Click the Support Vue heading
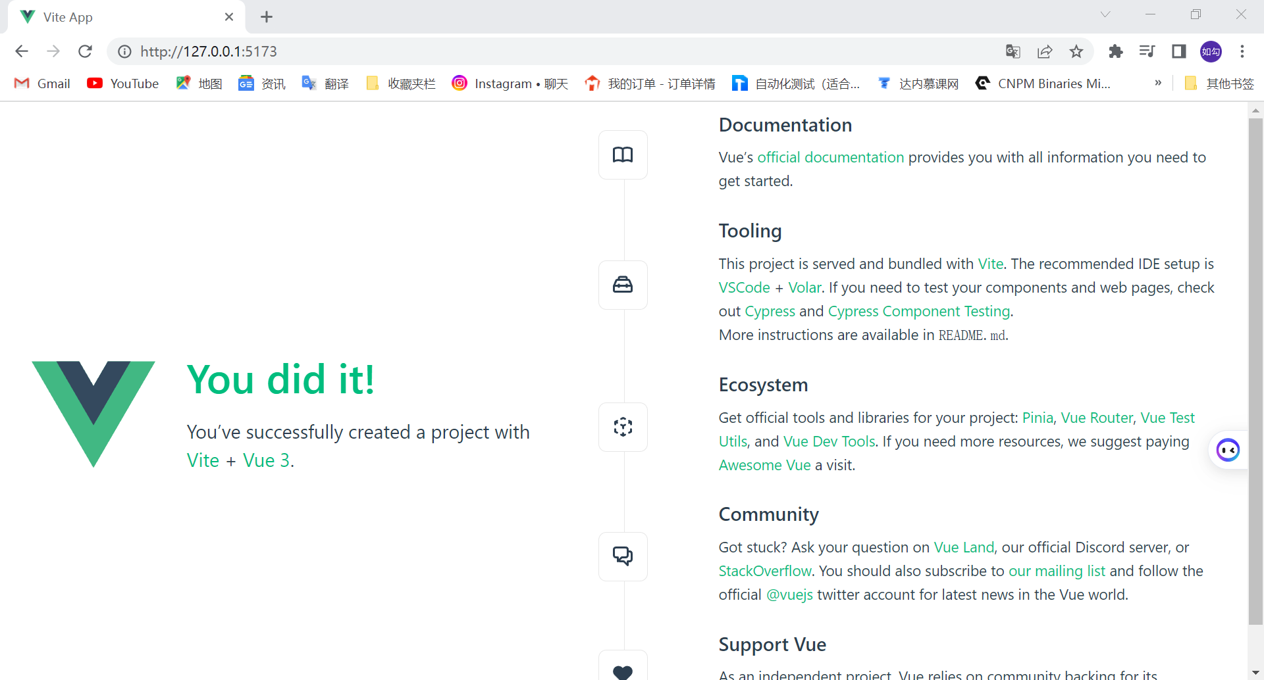Viewport: 1264px width, 680px height. (x=772, y=644)
